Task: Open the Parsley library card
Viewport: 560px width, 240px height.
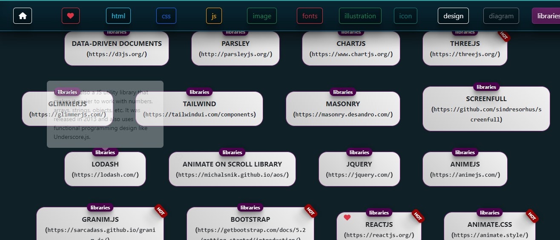Action: (x=235, y=48)
